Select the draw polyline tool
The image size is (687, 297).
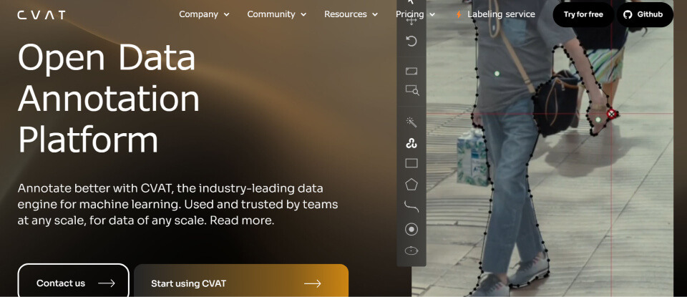pos(411,206)
